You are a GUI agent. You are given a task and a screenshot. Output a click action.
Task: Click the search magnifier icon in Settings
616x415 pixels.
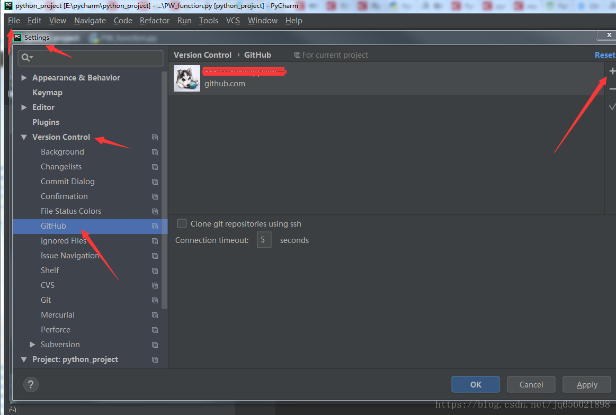pyautogui.click(x=26, y=58)
